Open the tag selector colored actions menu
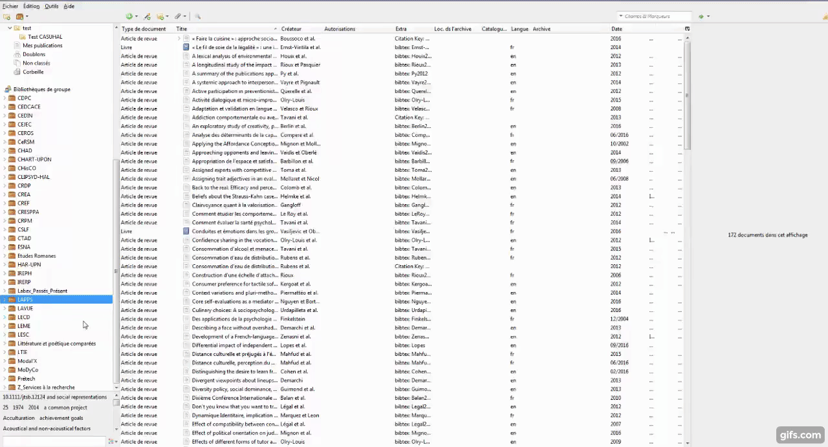This screenshot has height=447, width=828. (x=111, y=442)
